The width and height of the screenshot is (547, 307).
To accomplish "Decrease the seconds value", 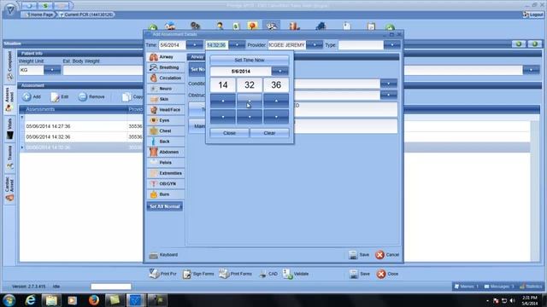I will [276, 117].
